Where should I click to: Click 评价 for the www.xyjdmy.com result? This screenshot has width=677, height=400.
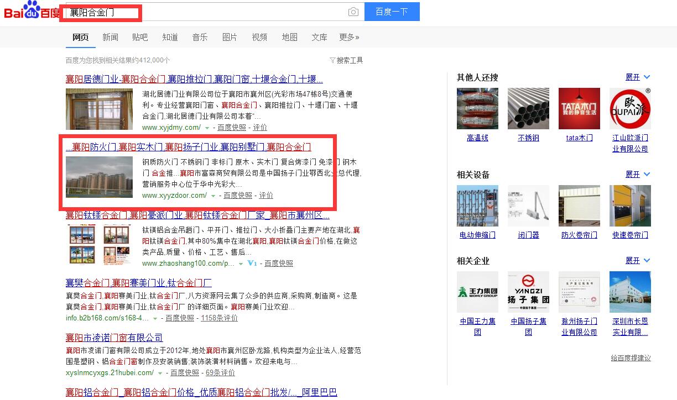tap(260, 127)
